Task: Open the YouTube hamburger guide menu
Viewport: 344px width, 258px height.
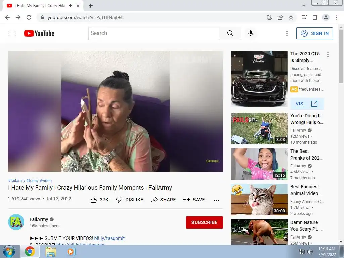Action: click(x=12, y=33)
